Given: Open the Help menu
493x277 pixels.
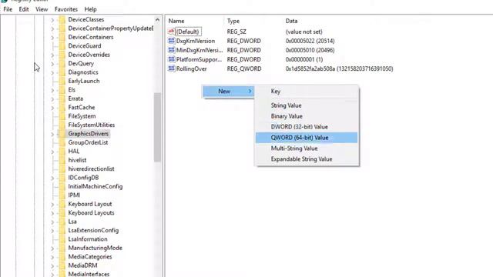Looking at the screenshot, I should pos(90,9).
